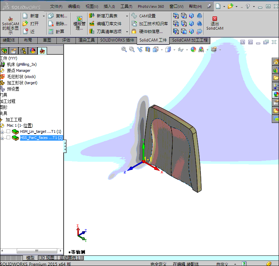Expand the HSS_ParC_faces tree node
The width and height of the screenshot is (279, 266).
coord(2,138)
